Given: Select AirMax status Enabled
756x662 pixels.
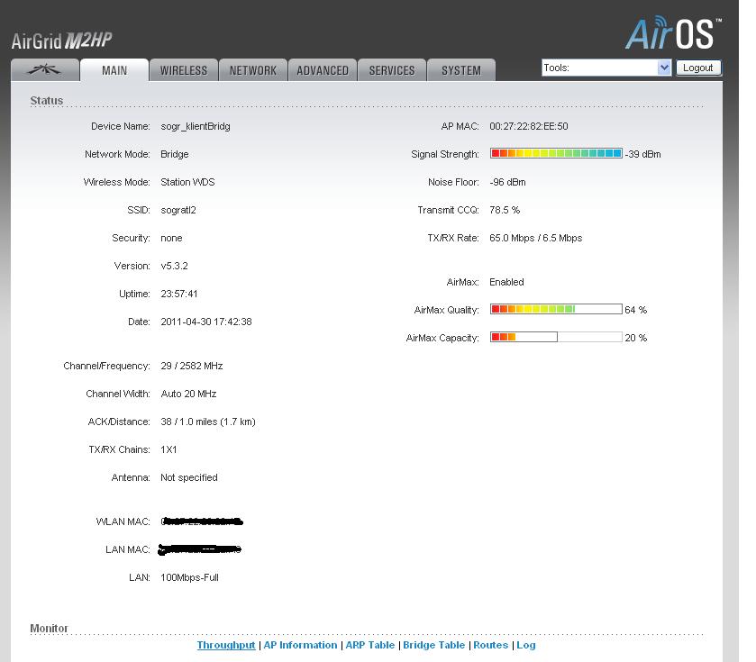Looking at the screenshot, I should pyautogui.click(x=506, y=282).
